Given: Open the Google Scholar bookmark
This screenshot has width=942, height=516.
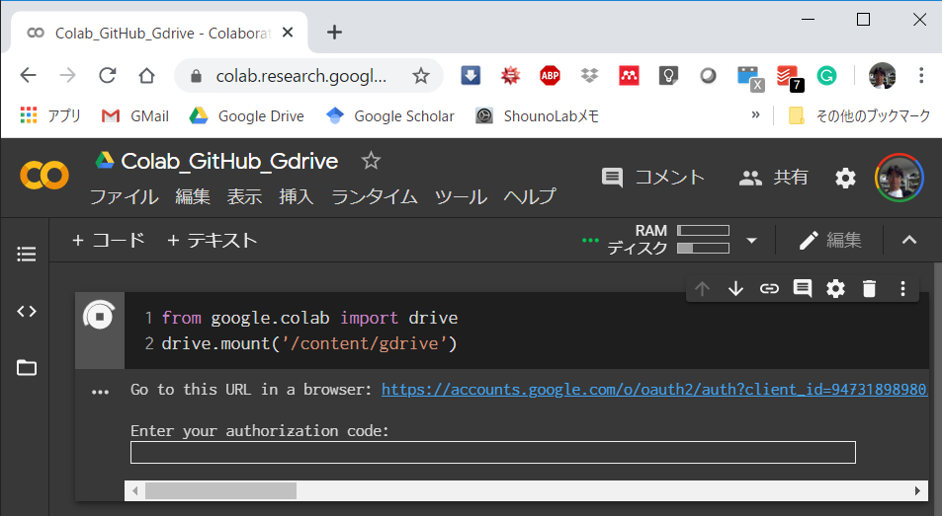Looking at the screenshot, I should point(389,115).
